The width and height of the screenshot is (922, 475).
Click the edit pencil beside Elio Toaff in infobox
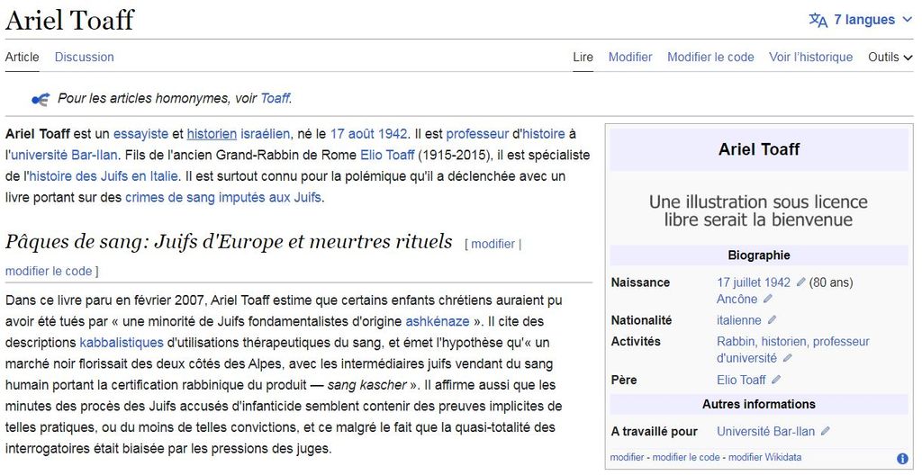[x=776, y=381]
